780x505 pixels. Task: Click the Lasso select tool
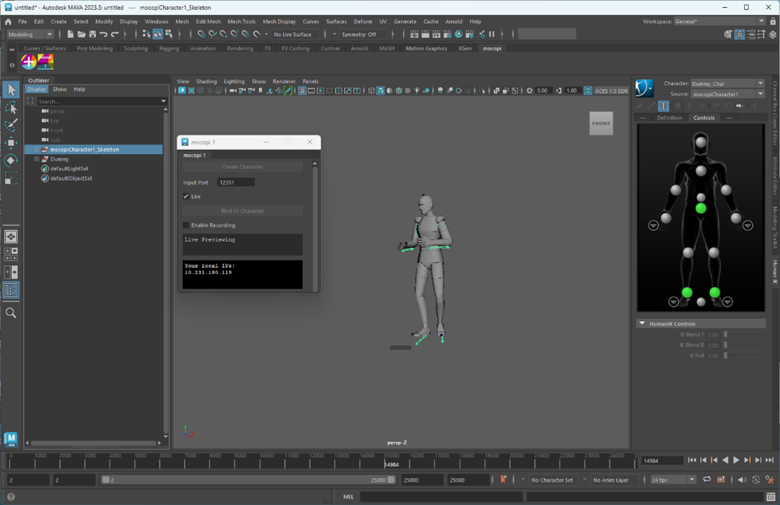11,108
